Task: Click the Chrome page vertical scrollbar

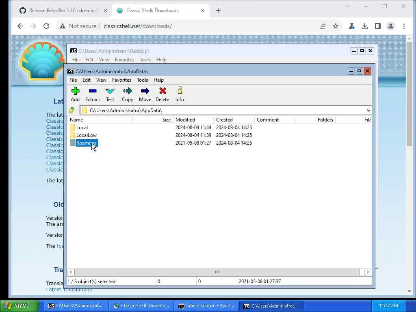Action: [409, 93]
